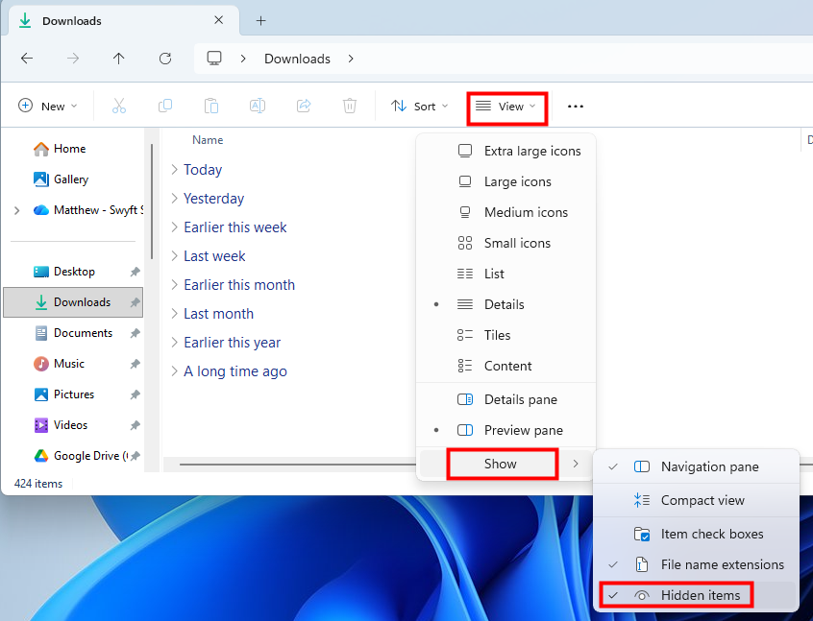Image resolution: width=813 pixels, height=621 pixels.
Task: Click the Rename icon in toolbar
Action: [x=258, y=107]
